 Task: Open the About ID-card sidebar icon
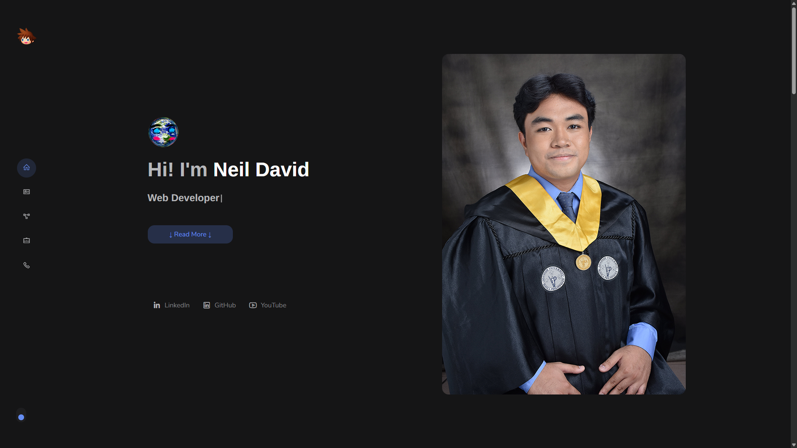(27, 192)
